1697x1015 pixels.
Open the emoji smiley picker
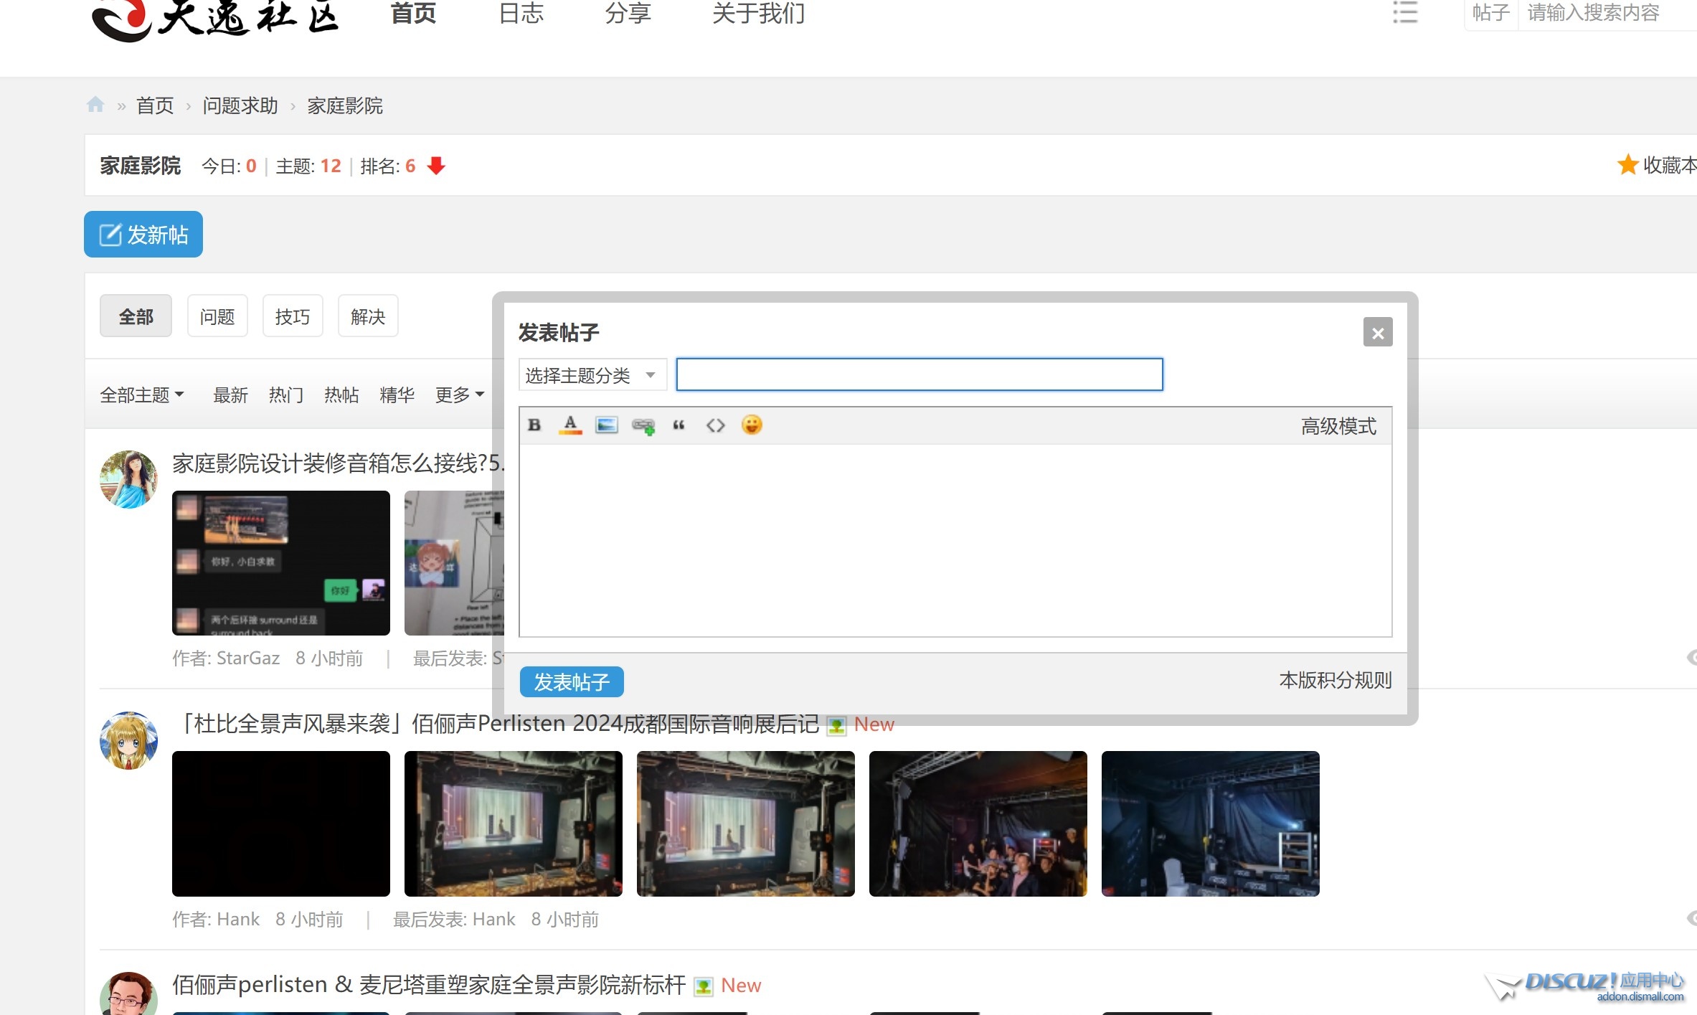pos(751,425)
